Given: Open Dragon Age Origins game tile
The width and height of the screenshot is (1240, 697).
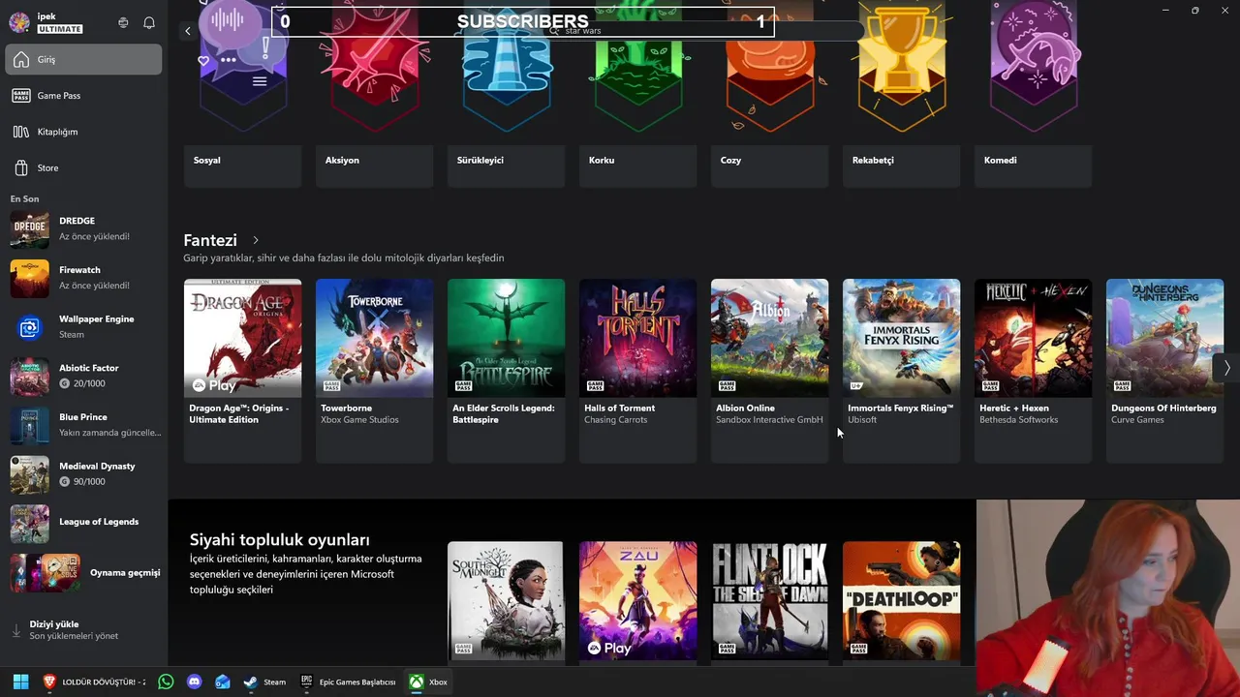Looking at the screenshot, I should [242, 371].
